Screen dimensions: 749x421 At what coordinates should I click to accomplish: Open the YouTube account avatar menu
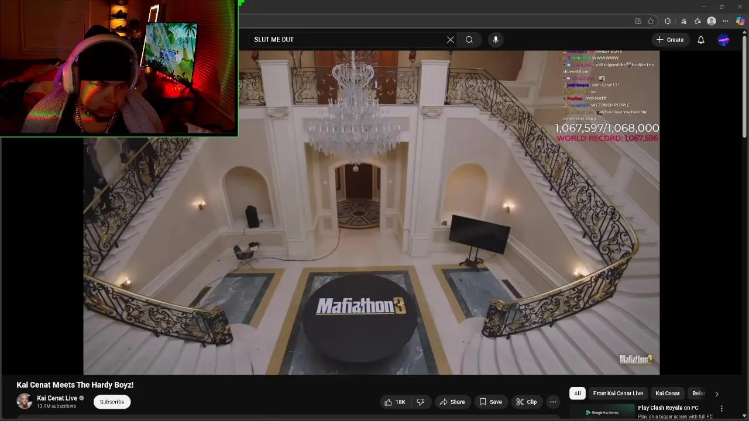(724, 40)
